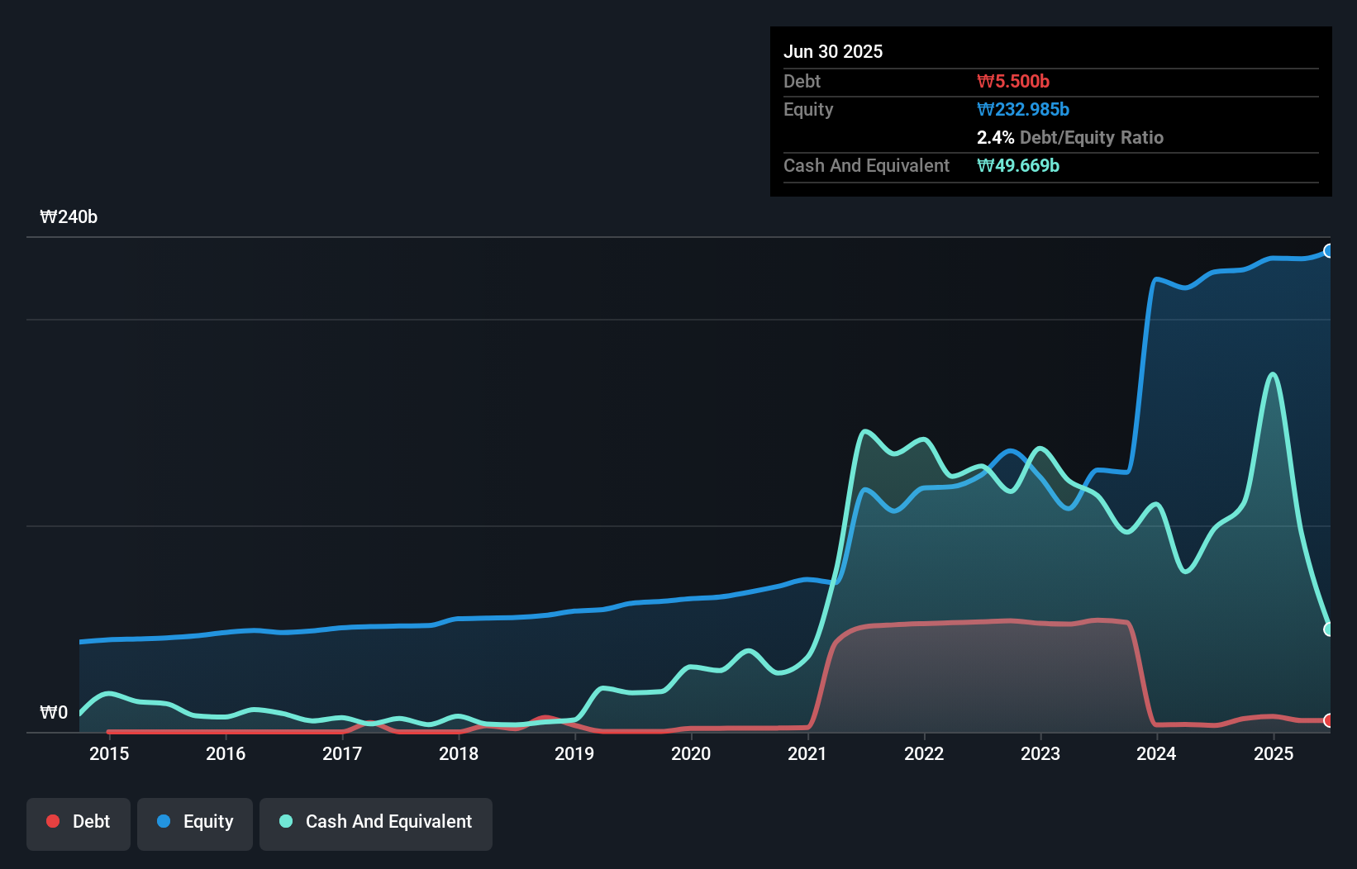1357x869 pixels.
Task: Toggle the Equity series legend button
Action: 195,824
